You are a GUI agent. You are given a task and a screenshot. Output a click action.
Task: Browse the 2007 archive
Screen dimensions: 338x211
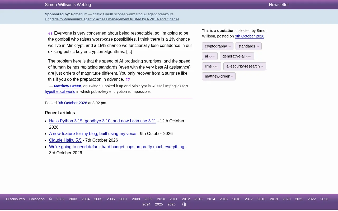click(x=123, y=199)
